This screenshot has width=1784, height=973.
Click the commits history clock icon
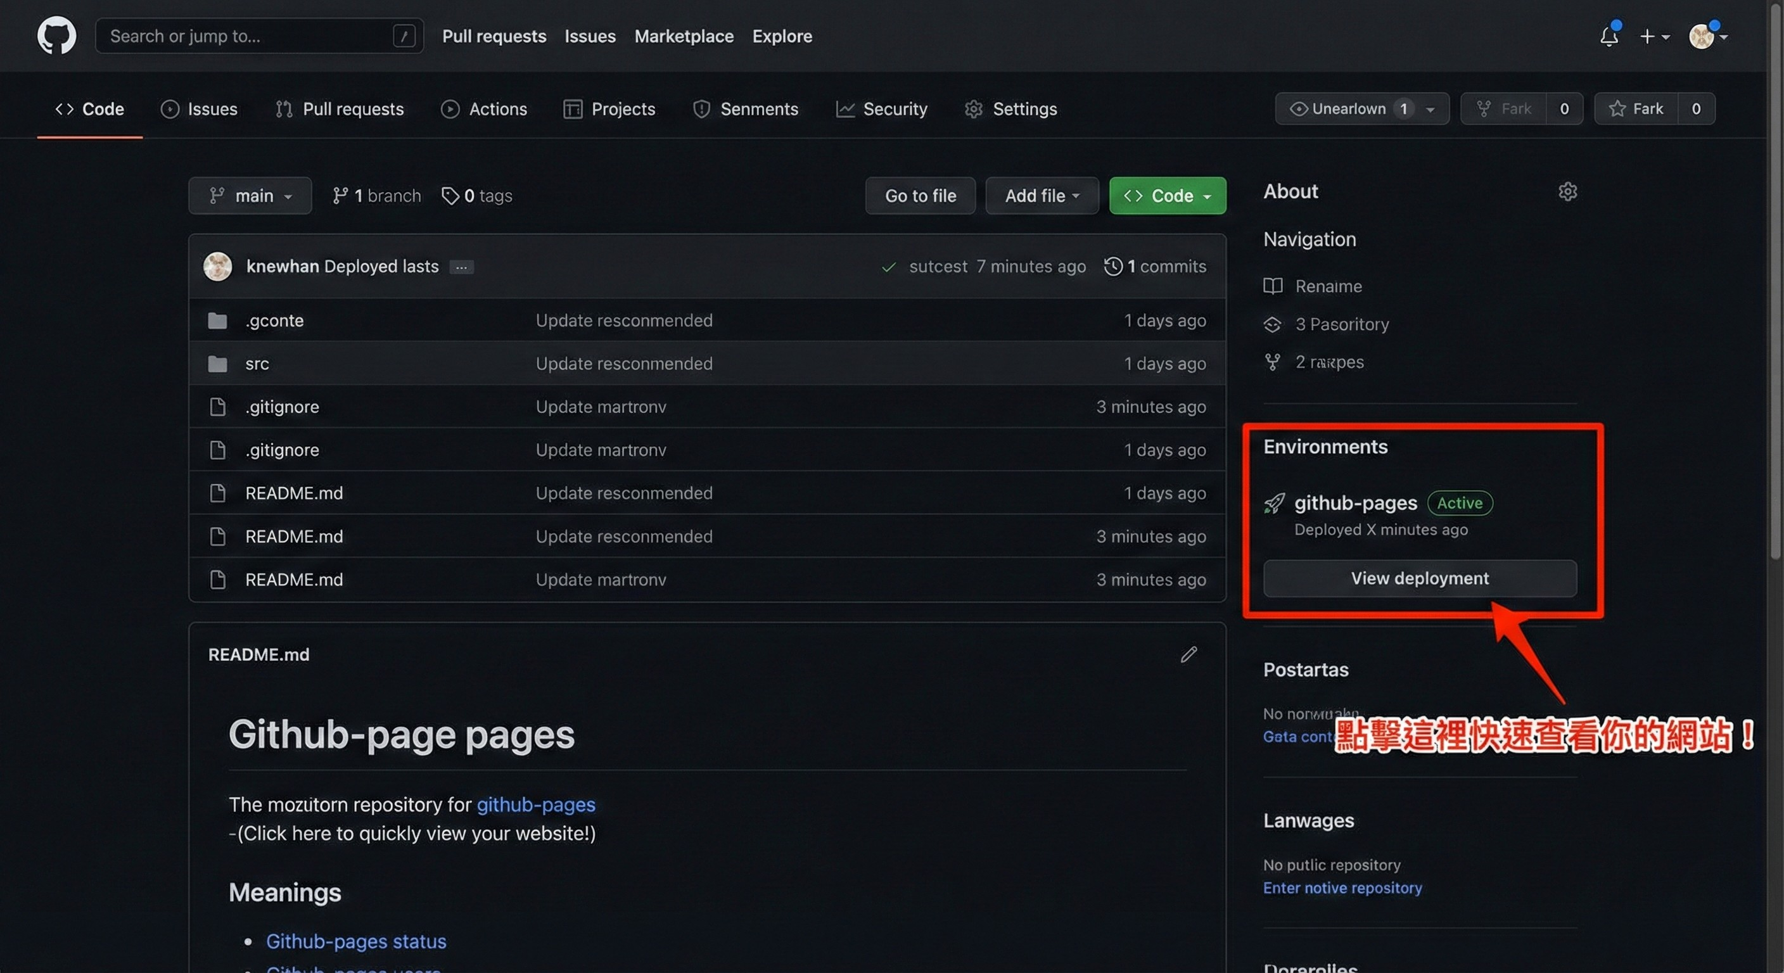tap(1113, 267)
